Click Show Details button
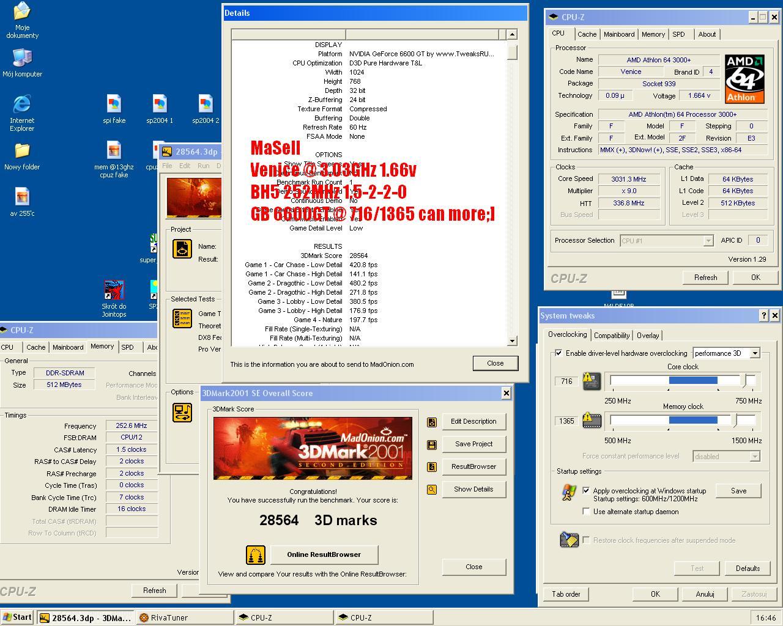This screenshot has height=626, width=783. pyautogui.click(x=474, y=490)
